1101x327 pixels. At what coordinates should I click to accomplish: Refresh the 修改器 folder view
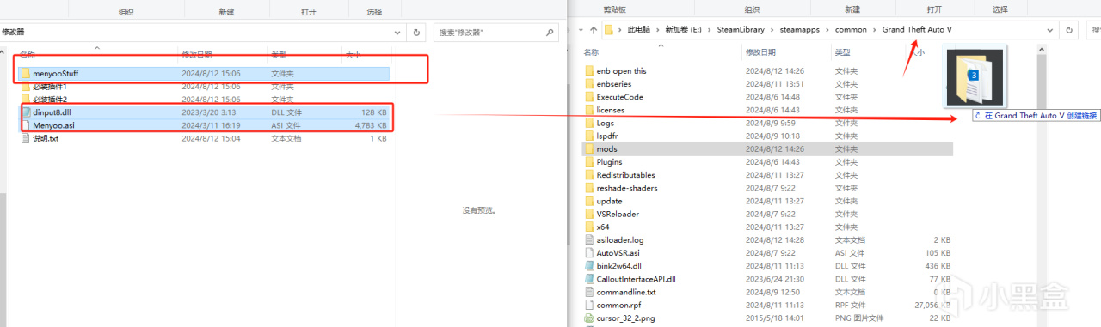pos(417,32)
